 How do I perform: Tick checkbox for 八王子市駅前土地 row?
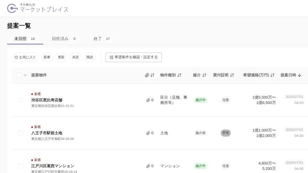pyautogui.click(x=20, y=133)
